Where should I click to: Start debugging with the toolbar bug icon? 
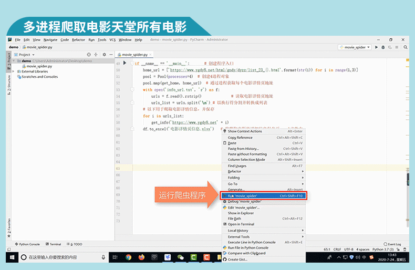(x=383, y=47)
